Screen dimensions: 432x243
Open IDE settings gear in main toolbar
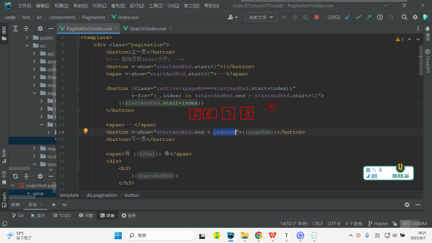click(415, 17)
